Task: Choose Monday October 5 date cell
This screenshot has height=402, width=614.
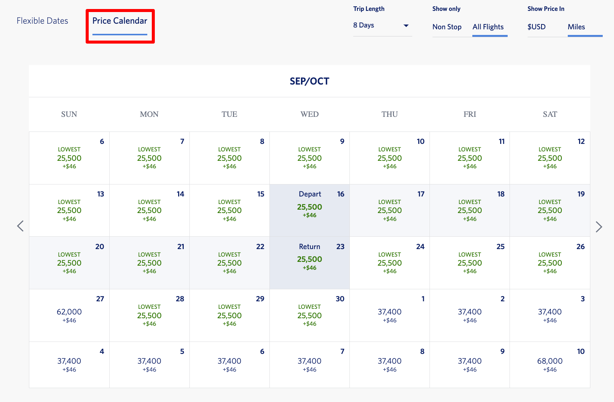Action: point(150,365)
